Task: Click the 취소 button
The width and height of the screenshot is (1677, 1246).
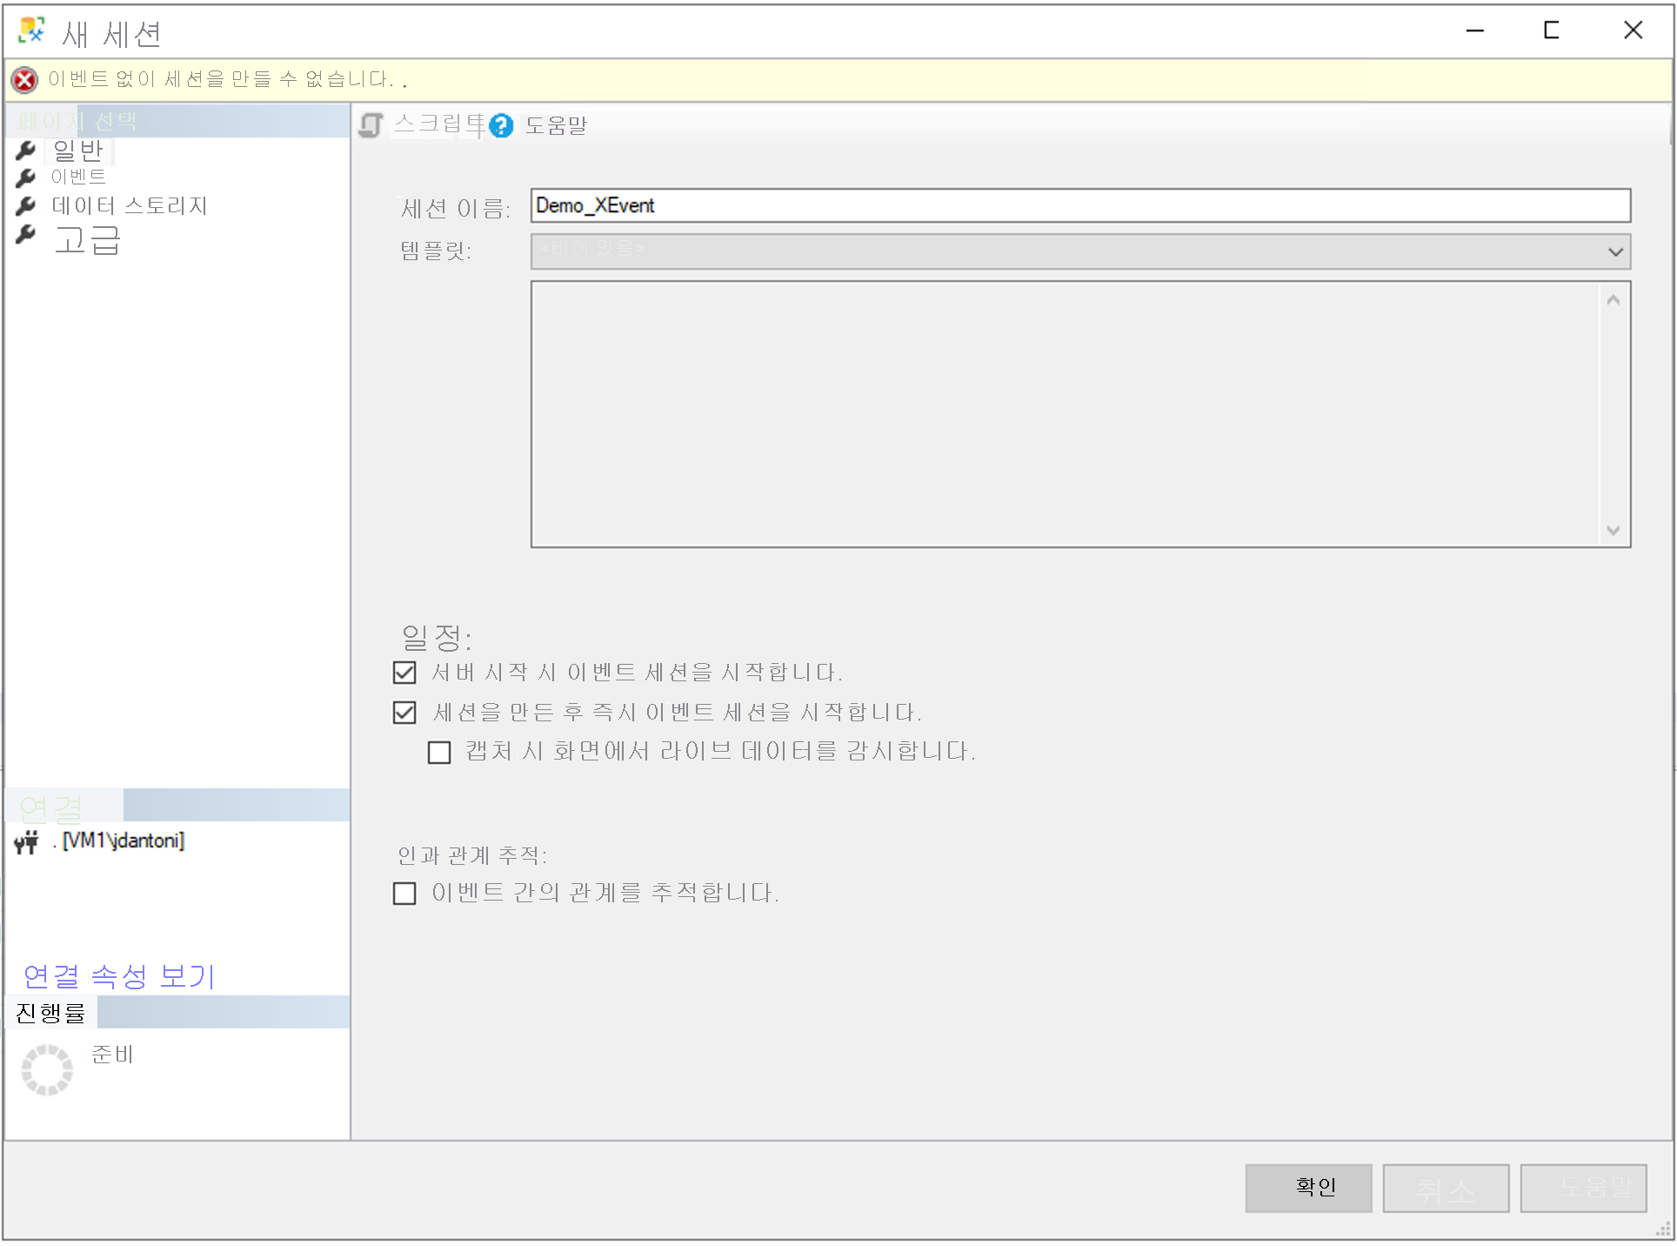Action: click(x=1446, y=1188)
